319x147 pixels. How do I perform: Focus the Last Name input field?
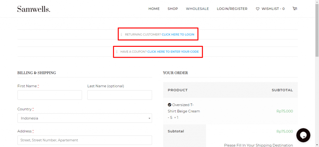[x=119, y=95]
